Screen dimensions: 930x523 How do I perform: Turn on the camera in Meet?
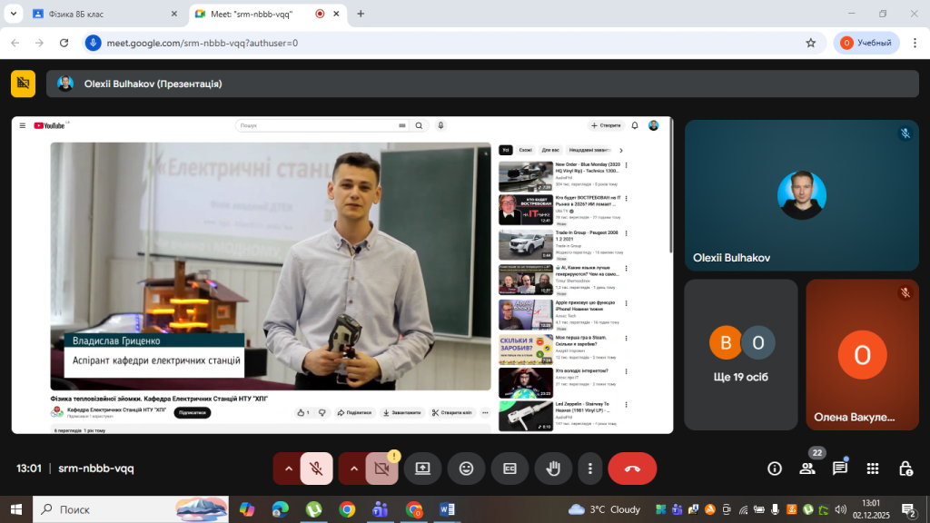coord(381,469)
